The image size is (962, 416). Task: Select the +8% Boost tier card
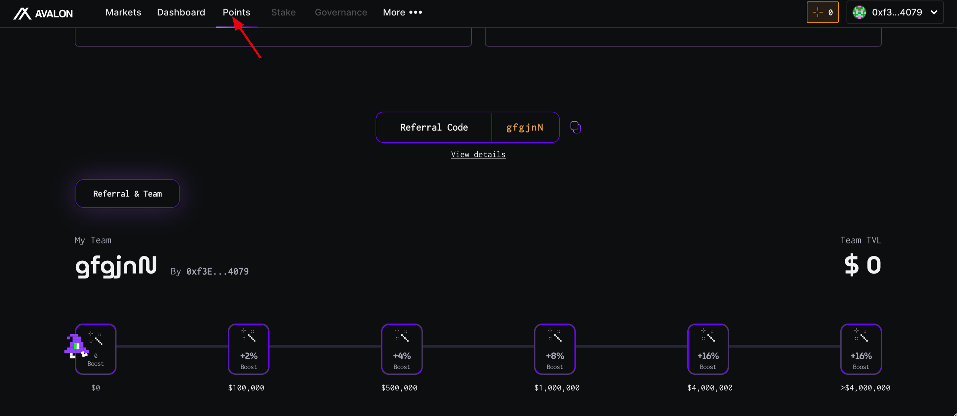pyautogui.click(x=555, y=349)
